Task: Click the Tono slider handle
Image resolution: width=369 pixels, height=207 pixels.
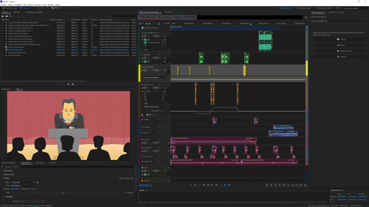Action: 63,193
